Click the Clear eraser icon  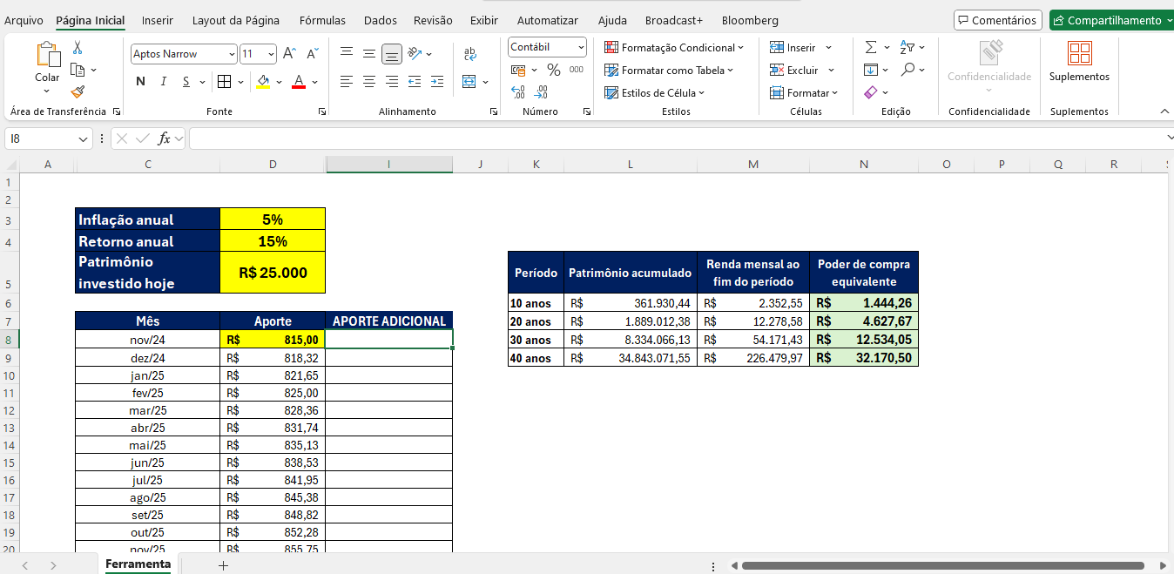click(871, 92)
